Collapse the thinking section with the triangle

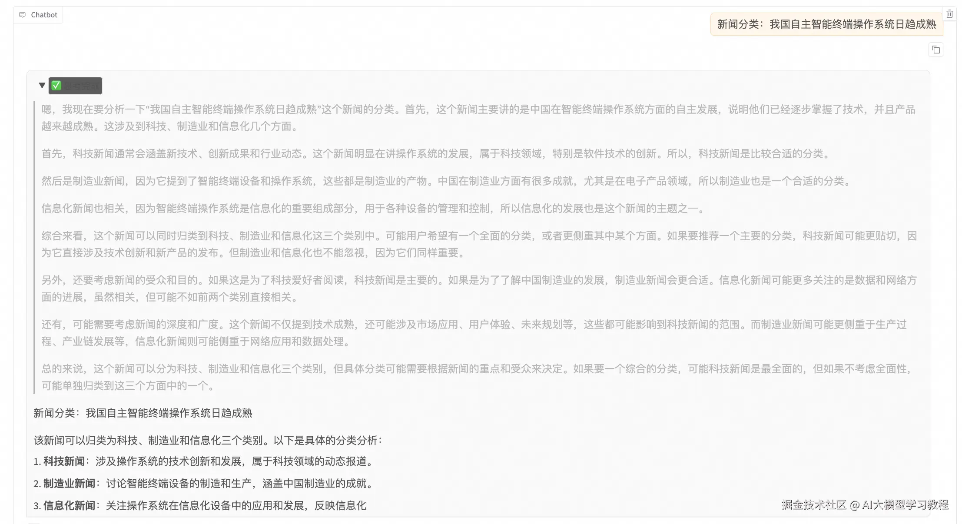42,86
